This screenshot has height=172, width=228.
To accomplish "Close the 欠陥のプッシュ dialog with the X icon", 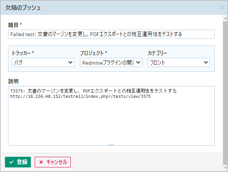I will (222, 7).
